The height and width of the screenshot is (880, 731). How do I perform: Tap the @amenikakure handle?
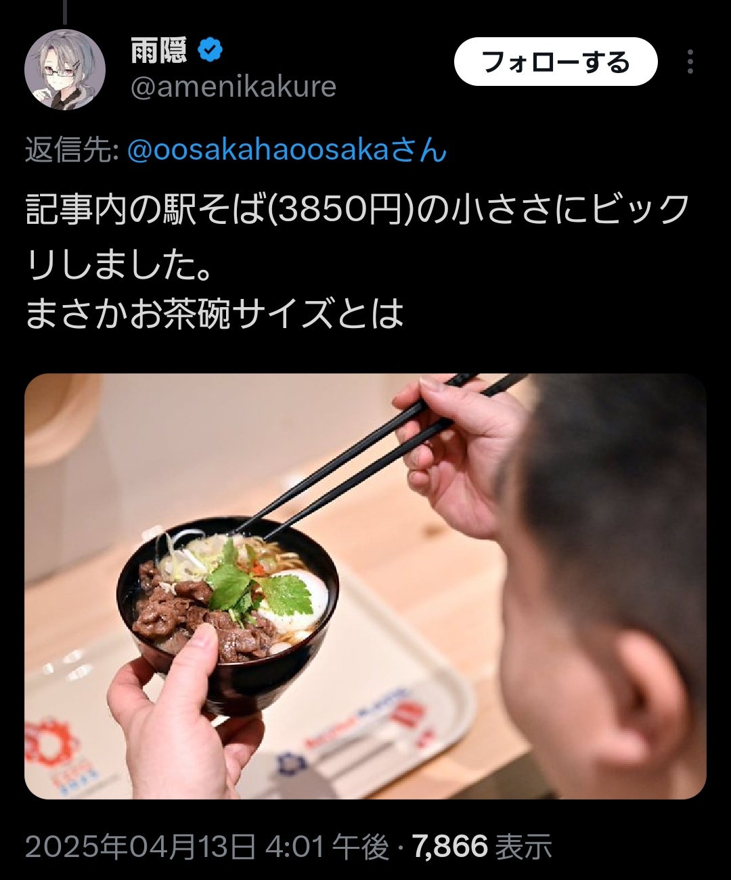[234, 87]
